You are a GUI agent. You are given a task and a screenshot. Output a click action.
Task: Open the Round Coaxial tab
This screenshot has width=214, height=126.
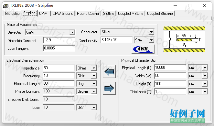pos(88,14)
